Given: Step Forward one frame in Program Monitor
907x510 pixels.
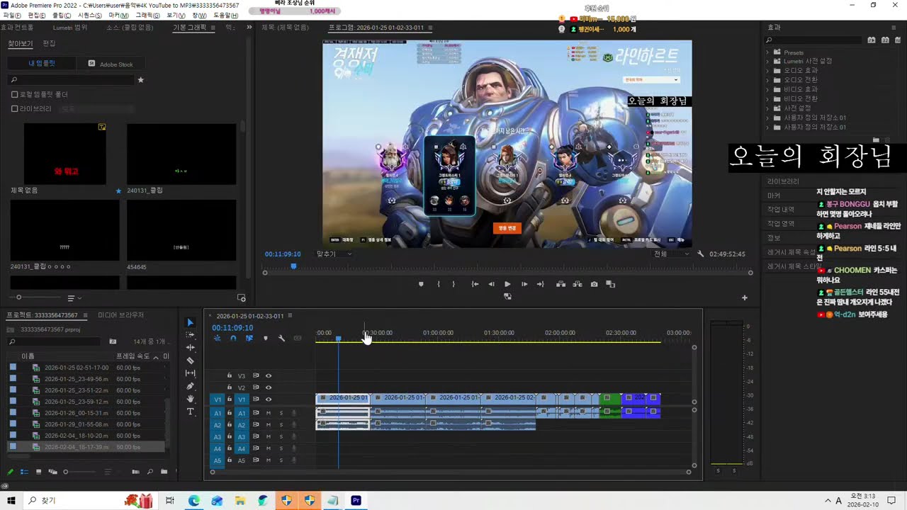Looking at the screenshot, I should point(524,284).
